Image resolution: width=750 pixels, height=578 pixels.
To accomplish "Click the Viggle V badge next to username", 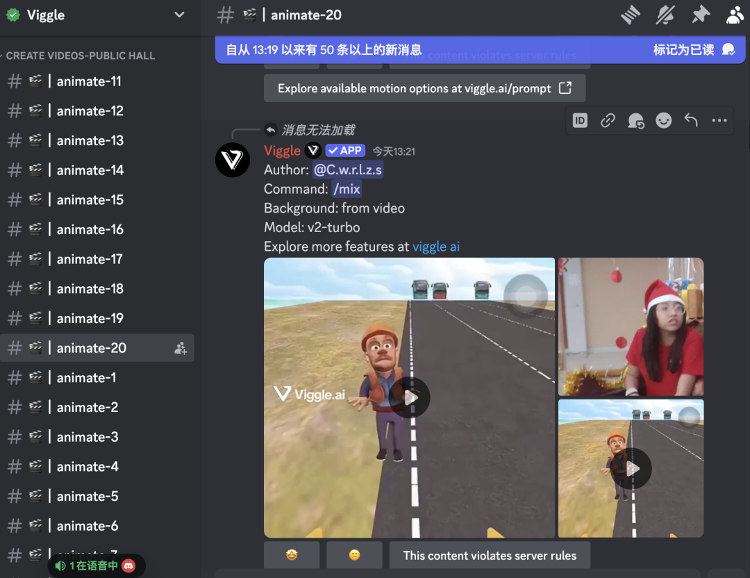I will [313, 151].
